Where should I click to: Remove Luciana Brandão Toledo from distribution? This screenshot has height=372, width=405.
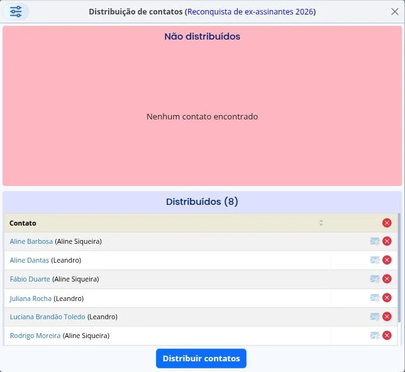click(387, 317)
